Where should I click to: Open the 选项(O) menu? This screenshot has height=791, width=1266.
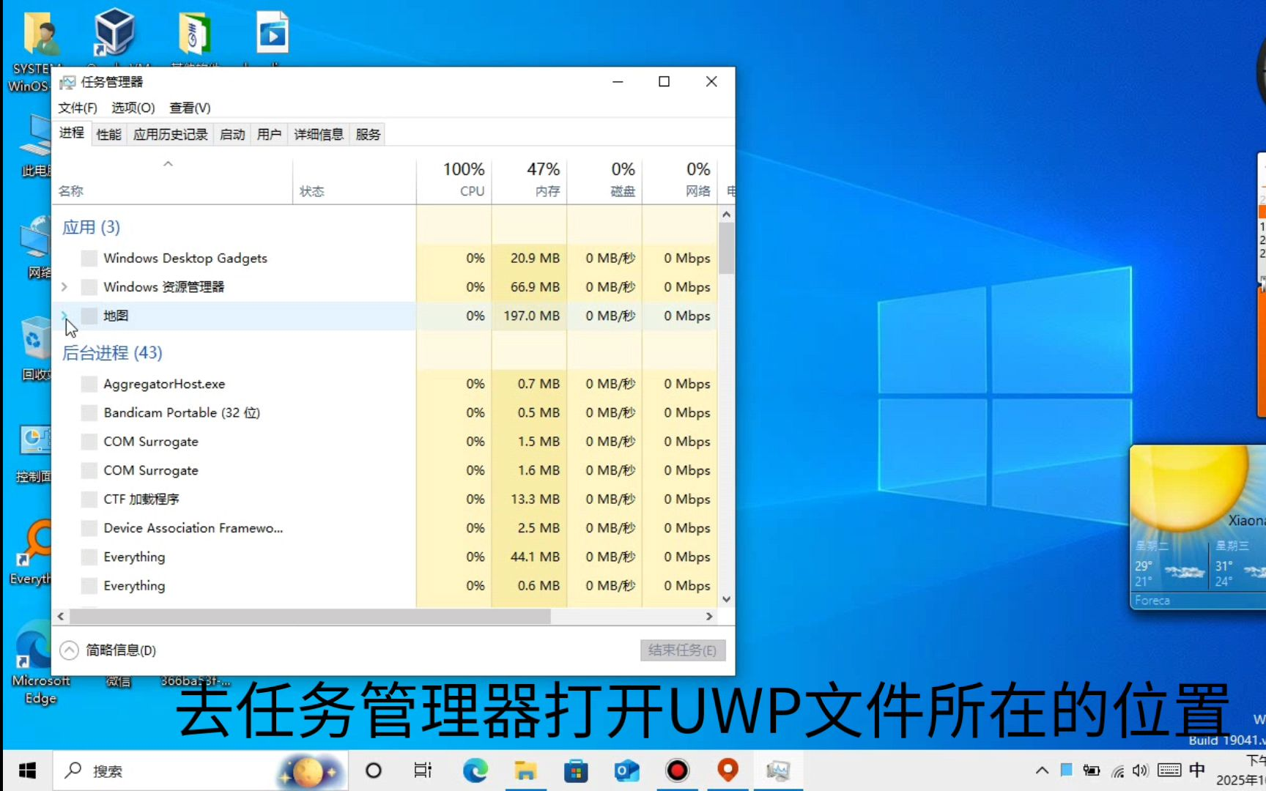click(133, 108)
